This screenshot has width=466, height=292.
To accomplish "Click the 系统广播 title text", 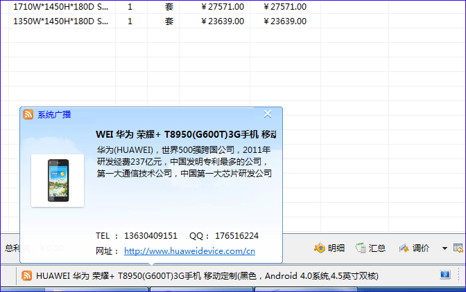I will (54, 114).
